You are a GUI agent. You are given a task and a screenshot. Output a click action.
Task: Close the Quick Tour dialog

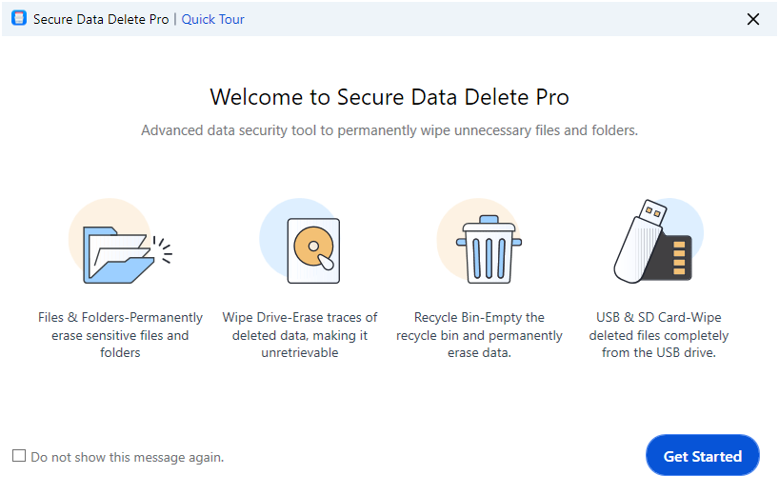pos(753,19)
